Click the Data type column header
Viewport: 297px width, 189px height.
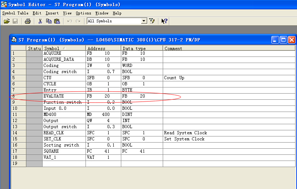pyautogui.click(x=142, y=48)
